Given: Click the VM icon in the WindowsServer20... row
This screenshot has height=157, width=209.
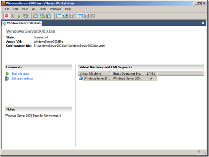Looking at the screenshot, I should pos(81,78).
